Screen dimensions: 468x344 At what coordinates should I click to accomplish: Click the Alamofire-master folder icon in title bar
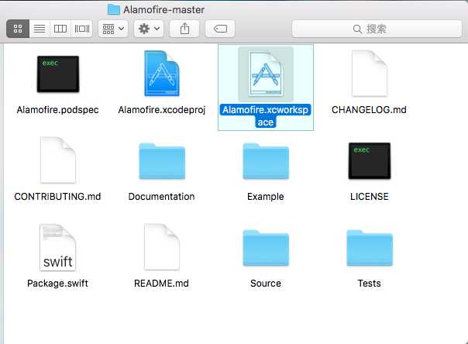(x=113, y=9)
